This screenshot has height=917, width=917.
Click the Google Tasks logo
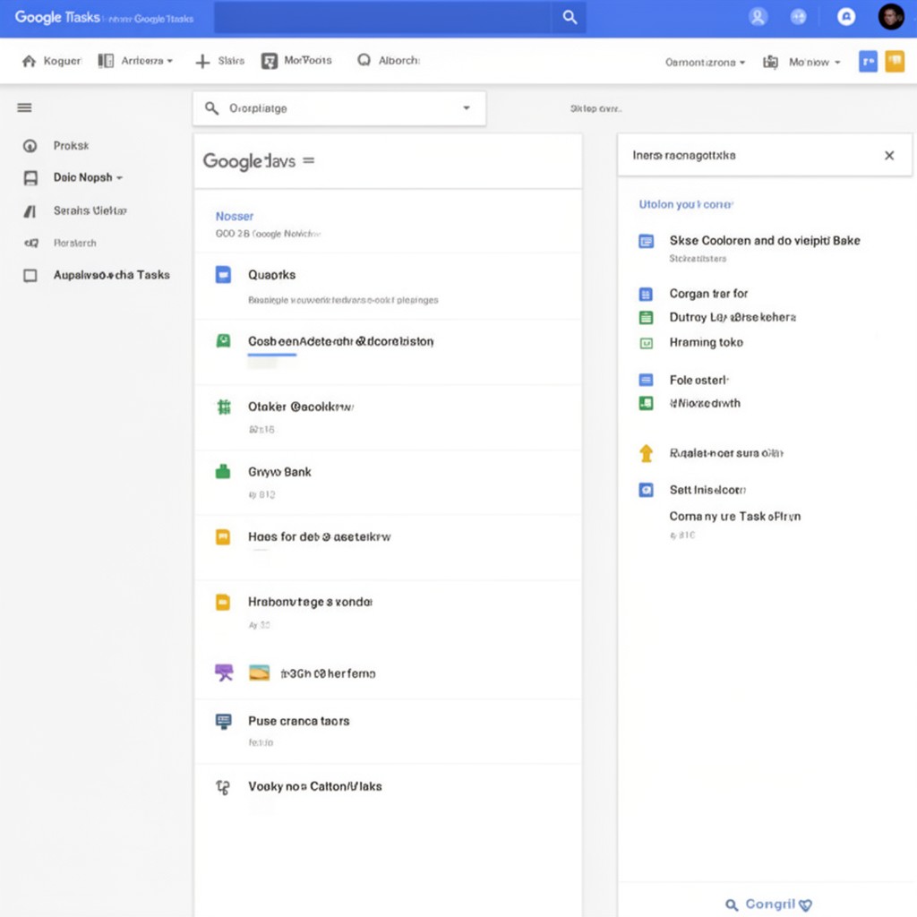pyautogui.click(x=57, y=18)
